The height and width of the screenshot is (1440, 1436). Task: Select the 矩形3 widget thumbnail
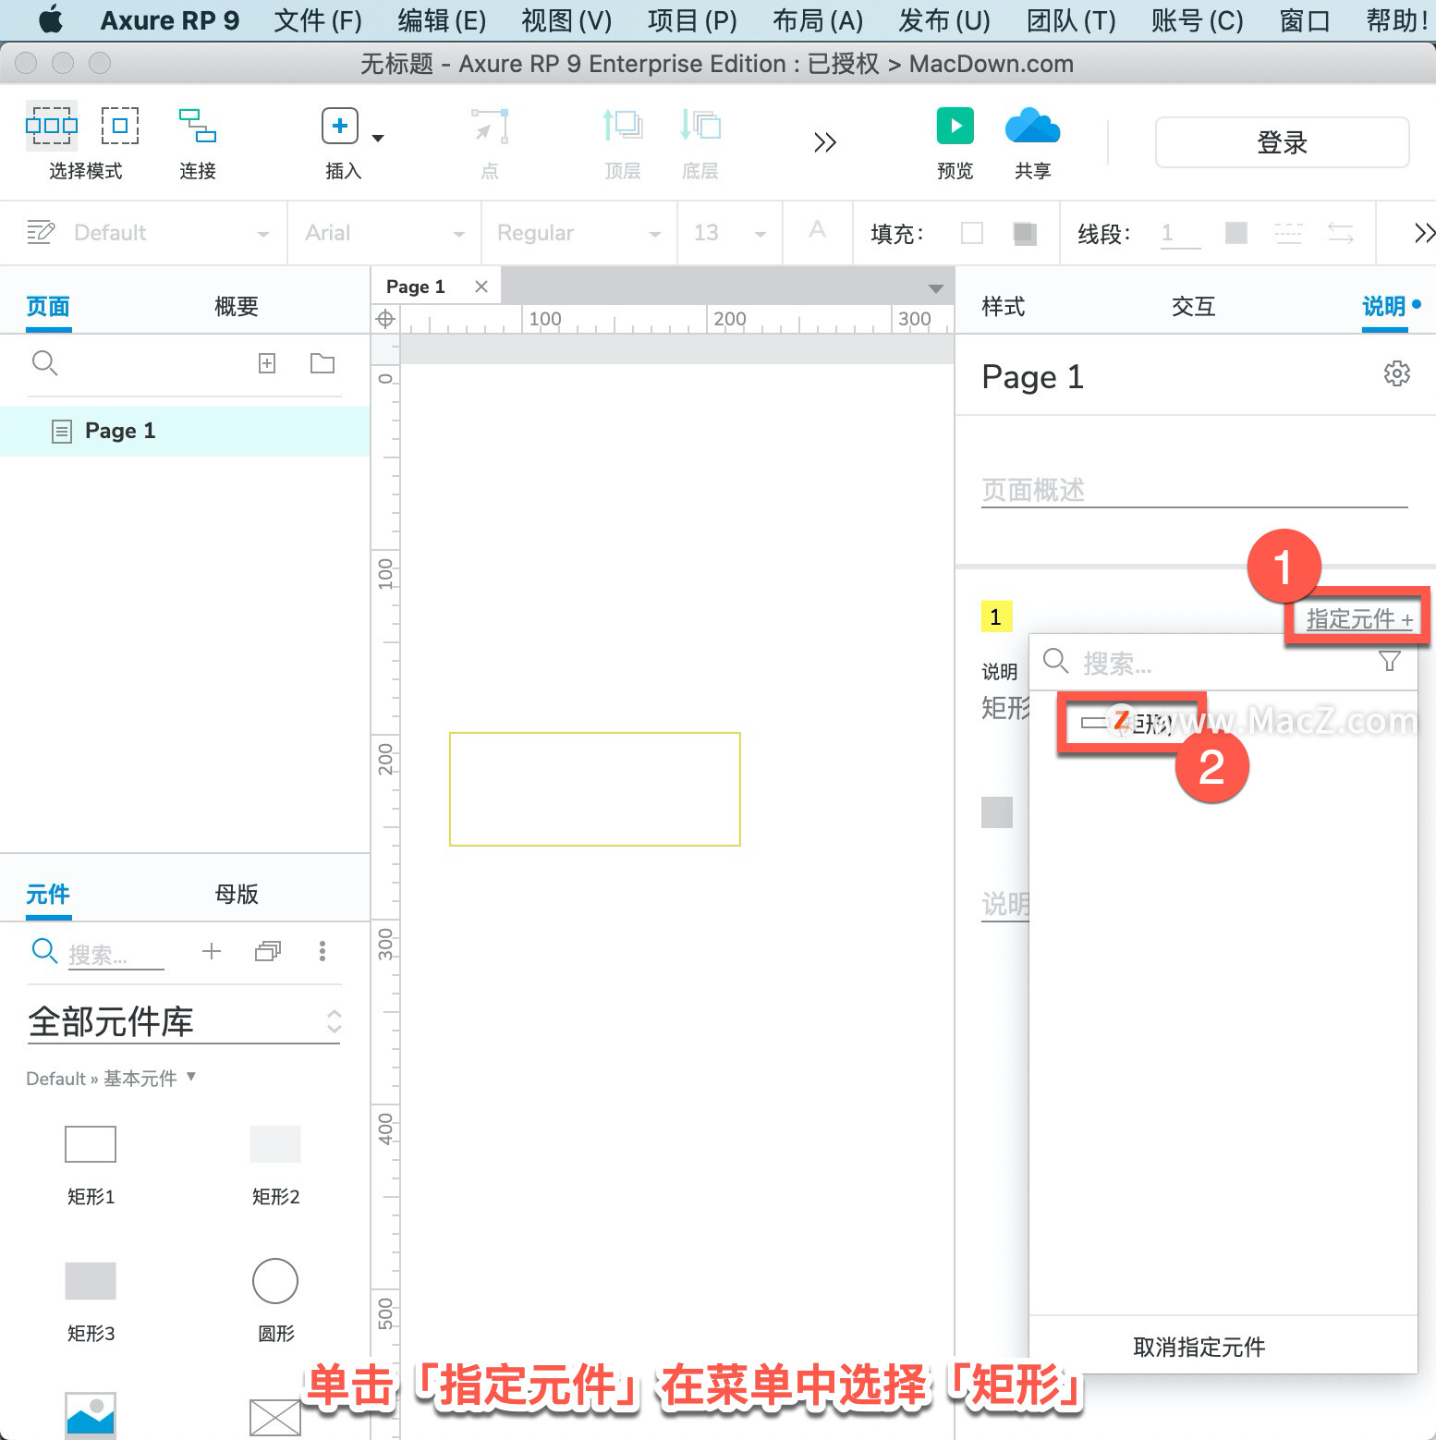(91, 1281)
